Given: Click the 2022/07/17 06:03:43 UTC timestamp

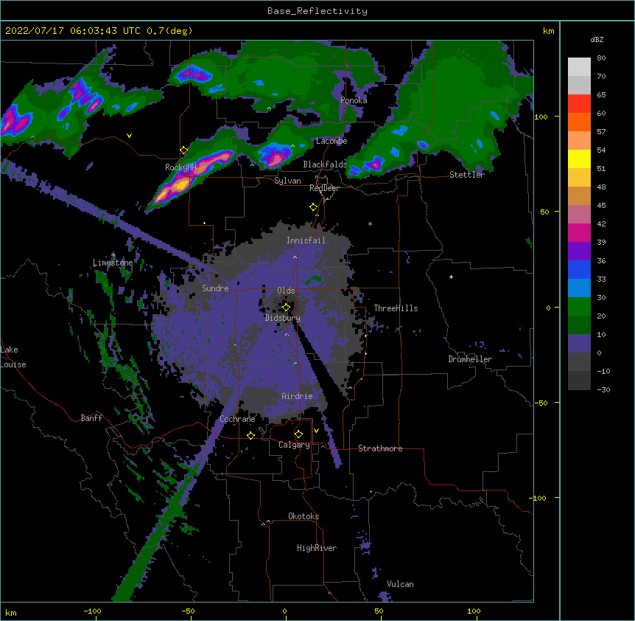Looking at the screenshot, I should pos(72,31).
